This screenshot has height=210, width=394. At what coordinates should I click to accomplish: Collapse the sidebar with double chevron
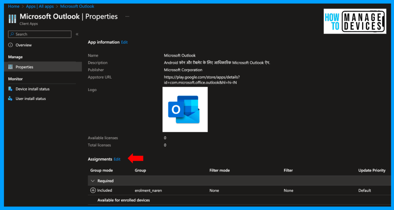77,34
